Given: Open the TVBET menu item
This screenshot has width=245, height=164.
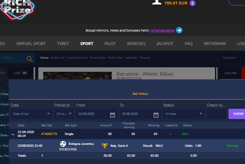Looking at the screenshot, I should pos(63,43).
